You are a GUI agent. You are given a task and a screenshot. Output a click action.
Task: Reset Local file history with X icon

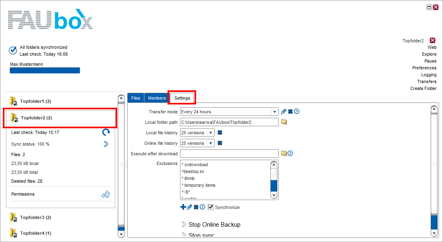tap(220, 132)
